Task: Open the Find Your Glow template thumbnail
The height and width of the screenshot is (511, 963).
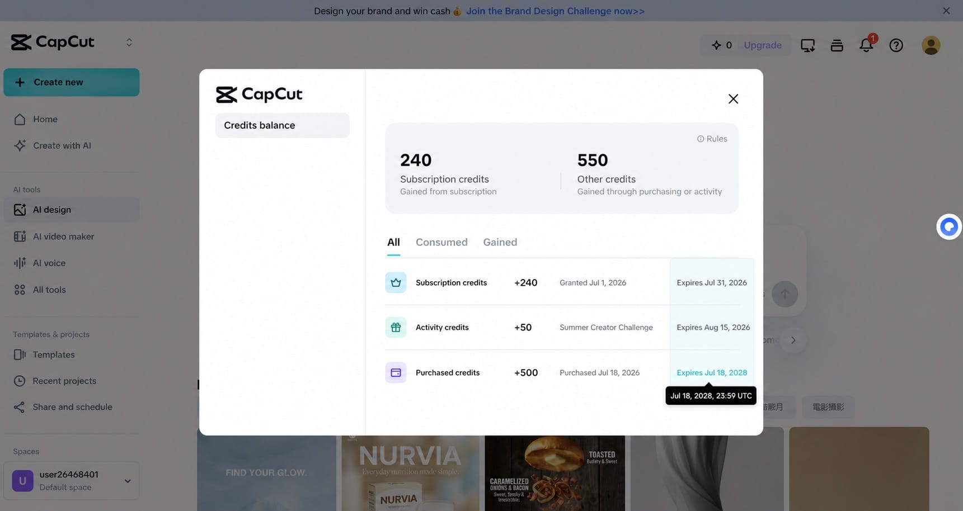Action: coord(266,473)
